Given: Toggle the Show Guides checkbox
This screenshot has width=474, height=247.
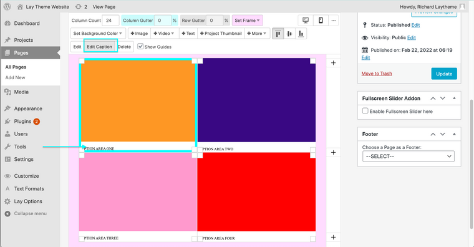Looking at the screenshot, I should click(140, 47).
